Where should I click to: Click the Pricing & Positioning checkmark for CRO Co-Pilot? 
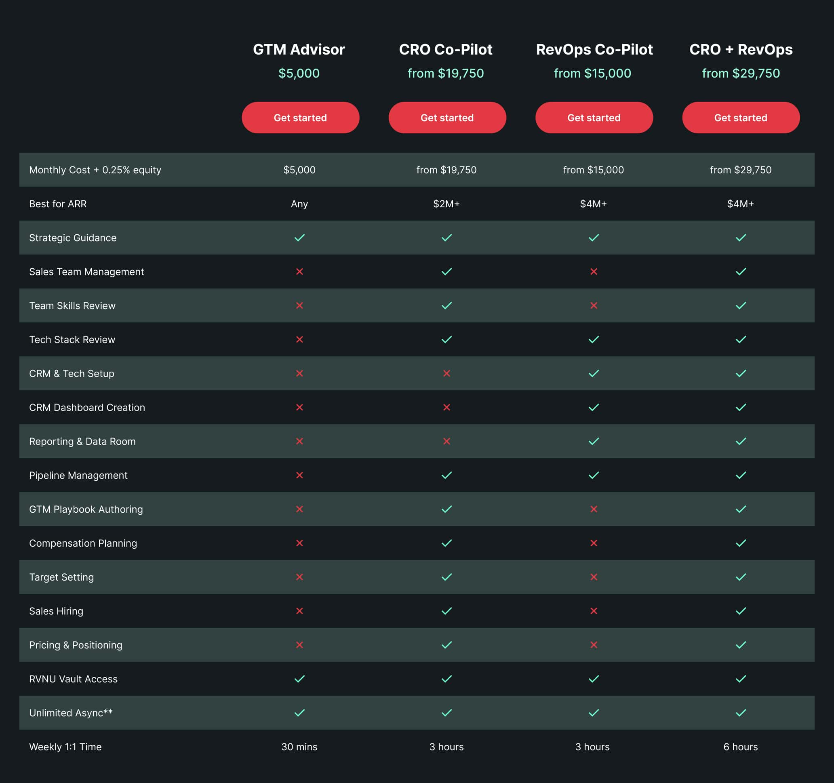[x=447, y=646]
